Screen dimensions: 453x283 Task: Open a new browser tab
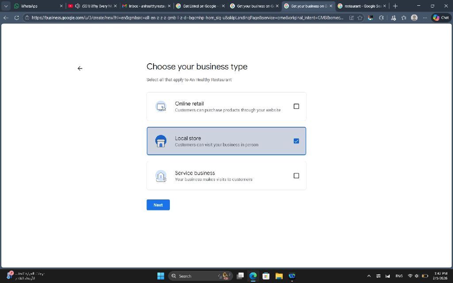click(395, 6)
